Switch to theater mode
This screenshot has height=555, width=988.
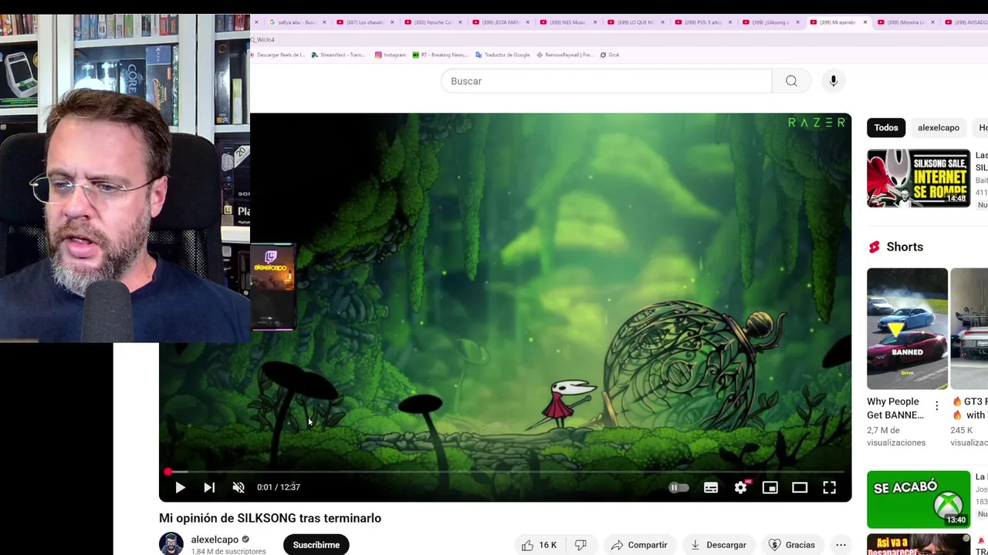click(800, 487)
